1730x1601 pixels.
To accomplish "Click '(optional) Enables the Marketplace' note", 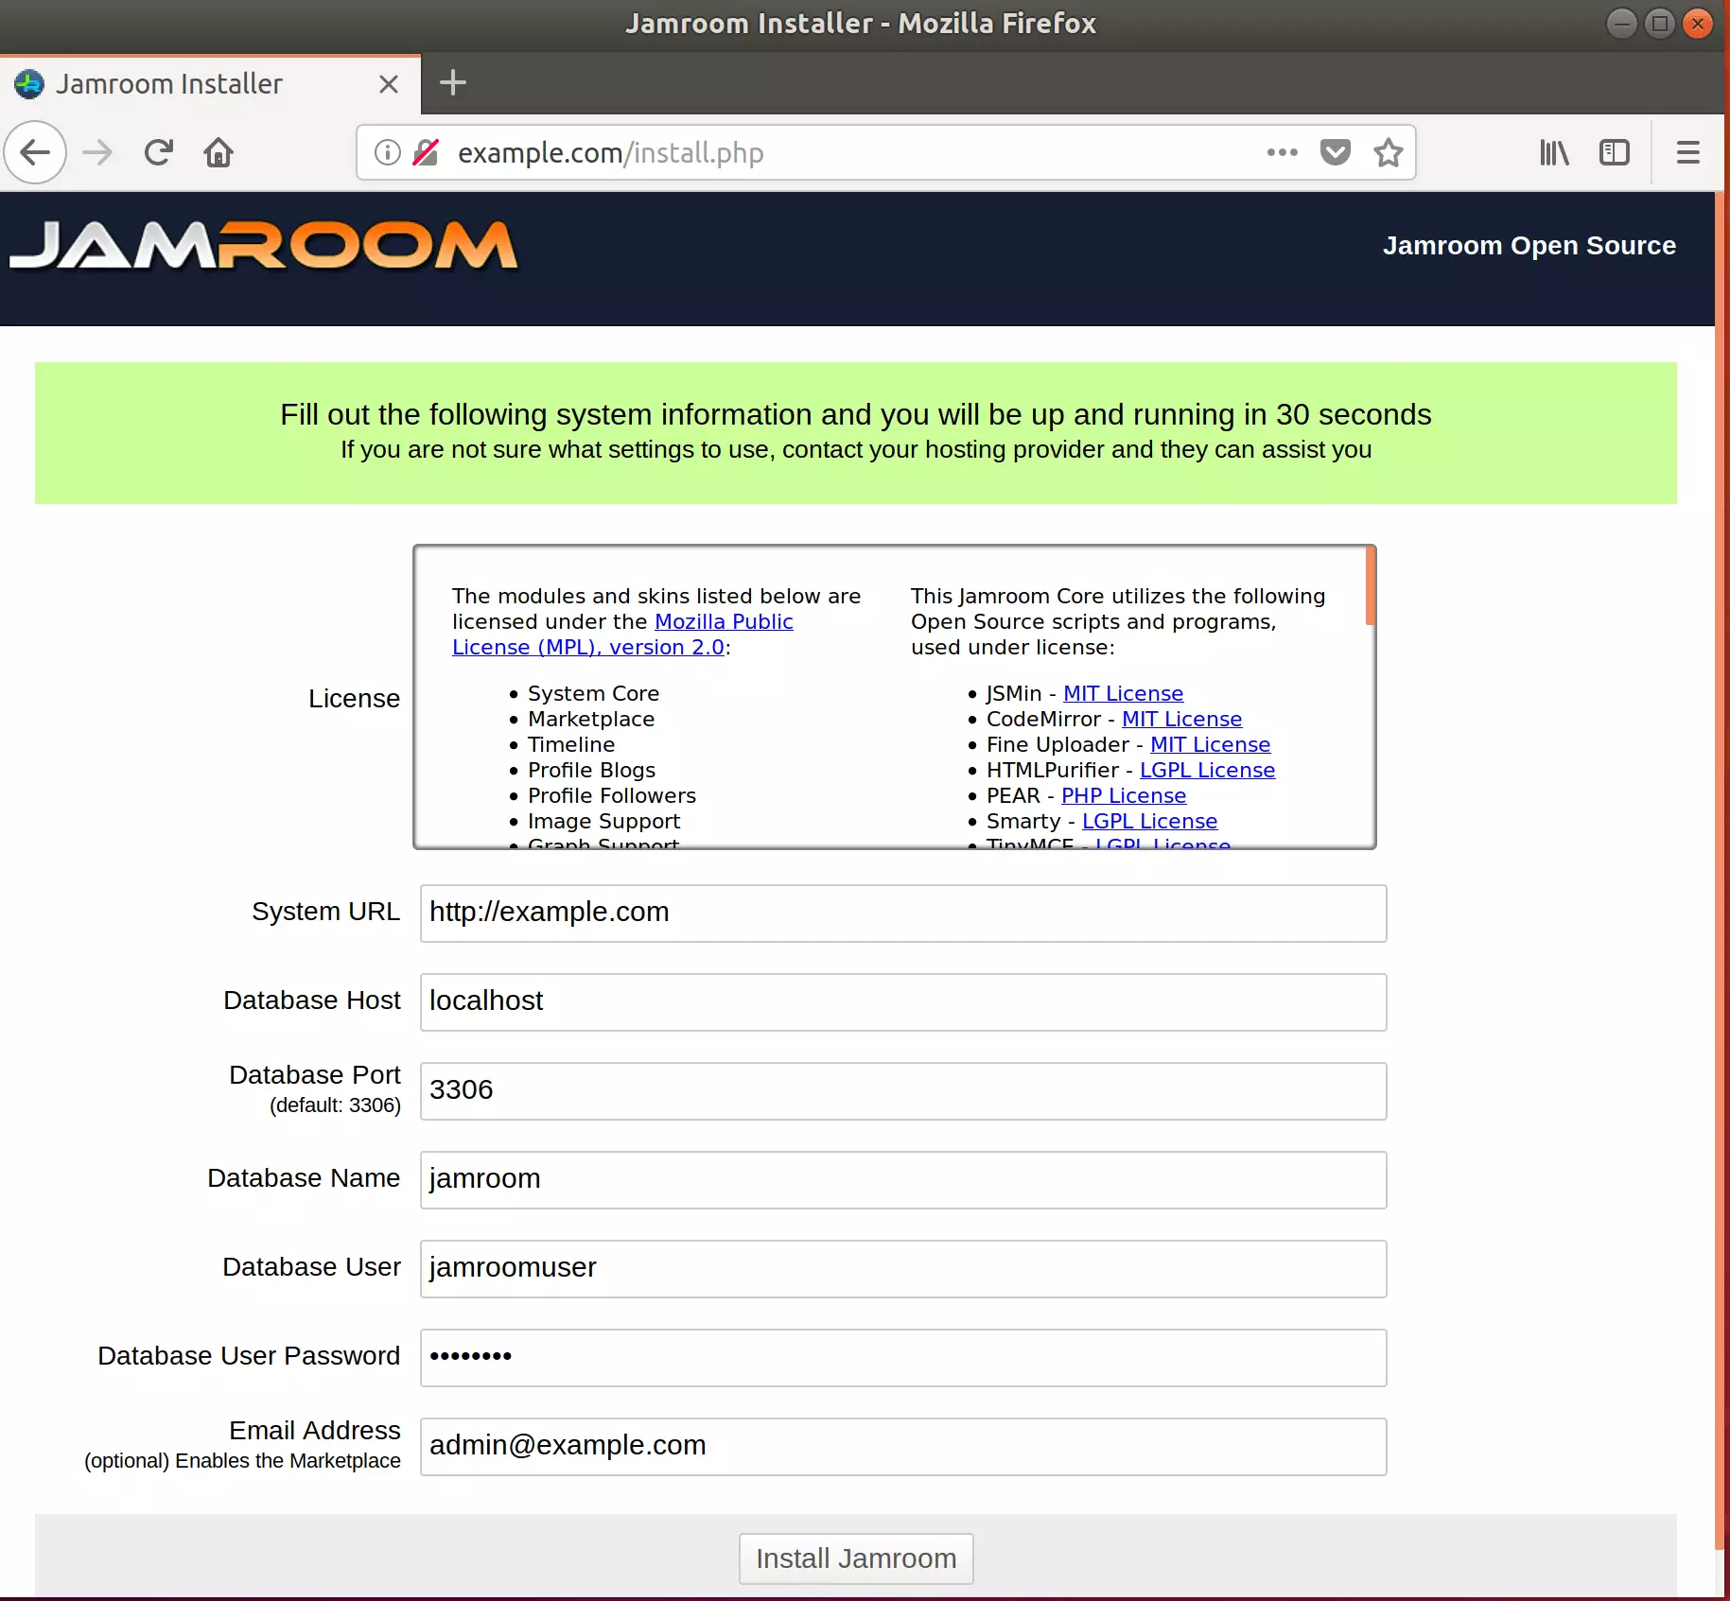I will pos(242,1461).
